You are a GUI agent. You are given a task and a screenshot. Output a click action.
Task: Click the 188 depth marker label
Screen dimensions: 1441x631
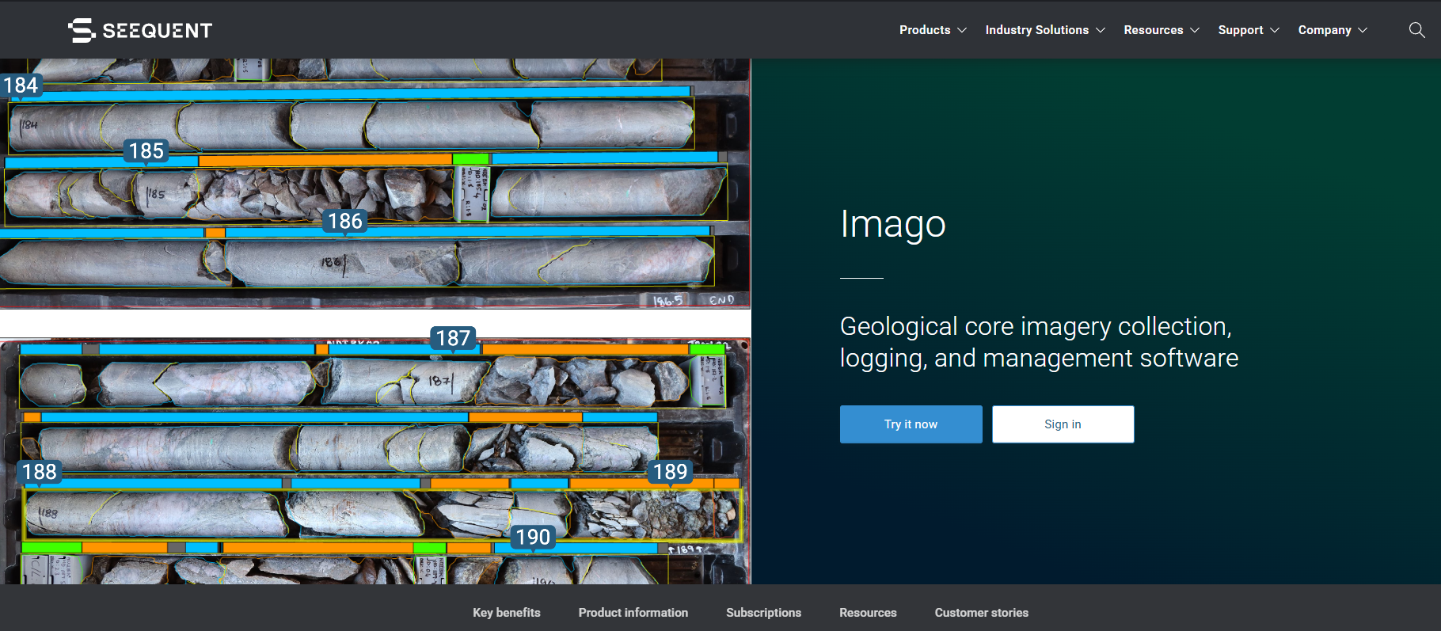pos(40,472)
